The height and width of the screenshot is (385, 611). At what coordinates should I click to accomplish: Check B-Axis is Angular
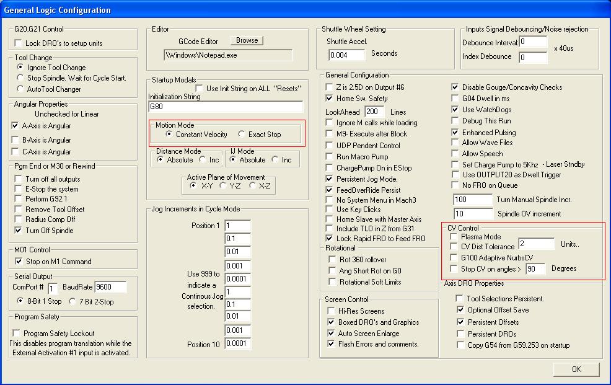click(15, 139)
